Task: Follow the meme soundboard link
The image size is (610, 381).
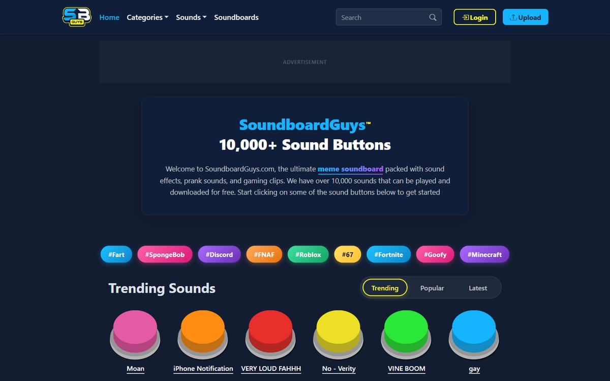Action: 350,169
